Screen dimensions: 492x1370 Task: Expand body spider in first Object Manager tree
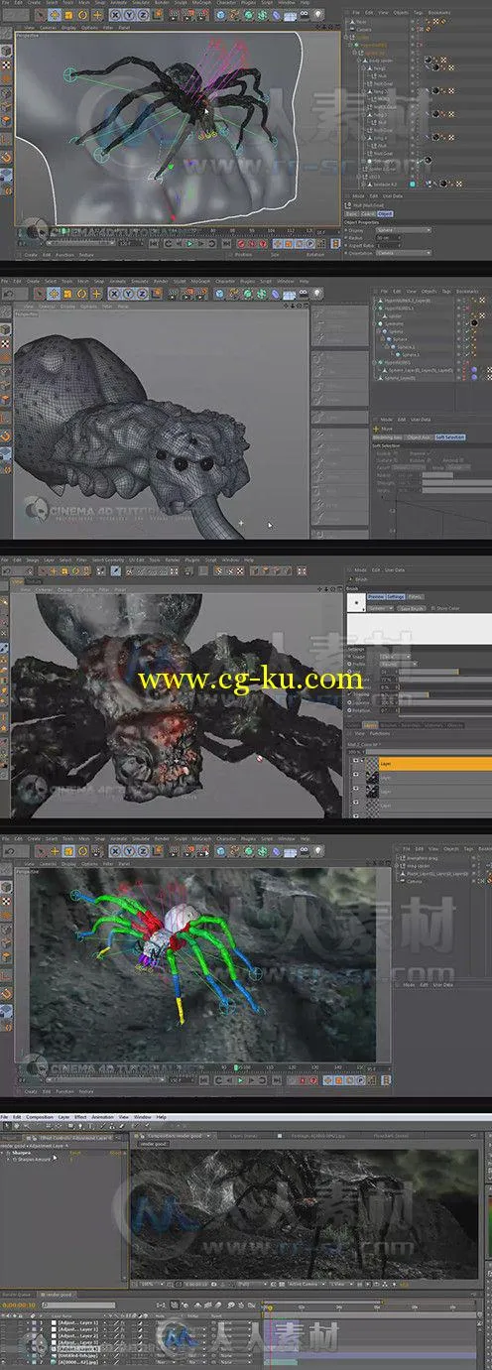(x=360, y=60)
